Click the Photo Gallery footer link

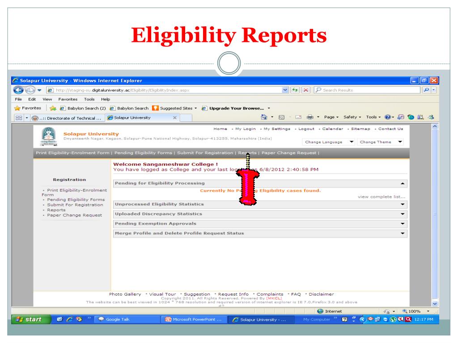125,294
